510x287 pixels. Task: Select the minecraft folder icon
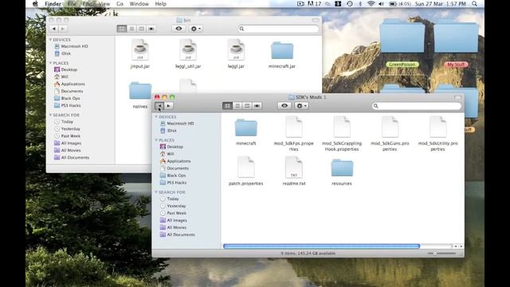pyautogui.click(x=246, y=128)
